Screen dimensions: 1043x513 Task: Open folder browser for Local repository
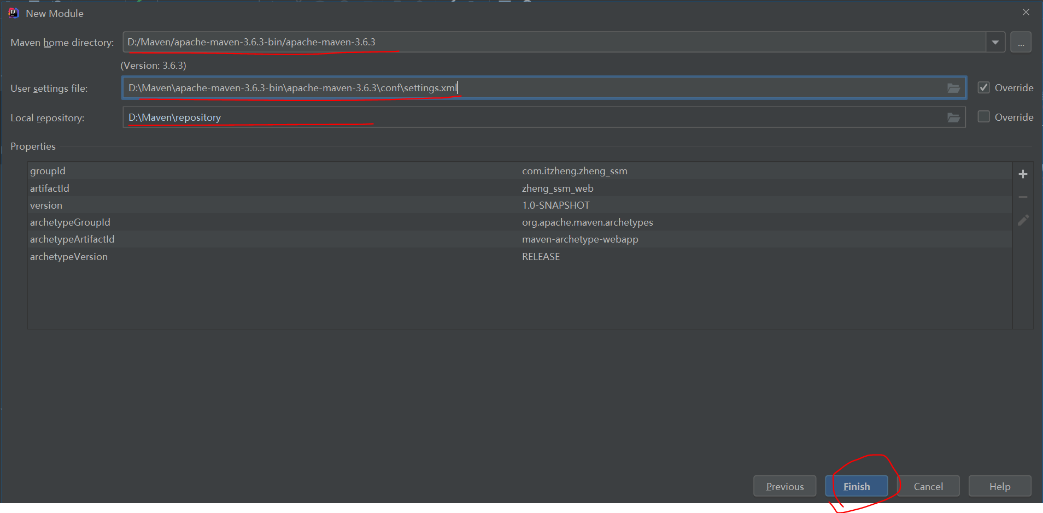pyautogui.click(x=953, y=117)
